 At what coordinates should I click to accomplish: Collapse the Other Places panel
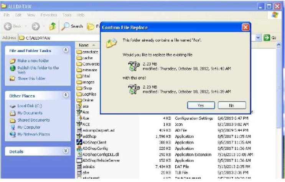[x=66, y=95]
